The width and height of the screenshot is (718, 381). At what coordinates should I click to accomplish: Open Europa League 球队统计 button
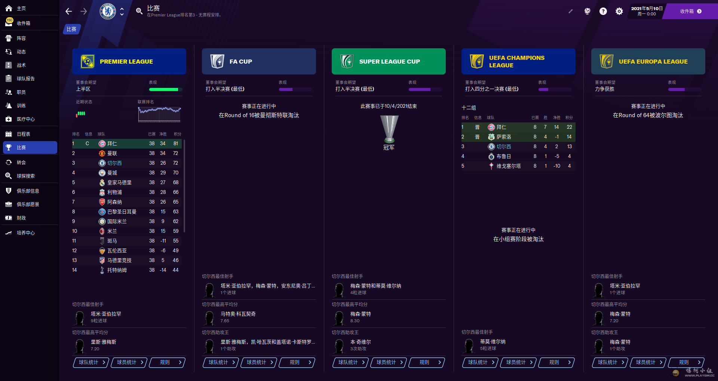click(x=610, y=362)
